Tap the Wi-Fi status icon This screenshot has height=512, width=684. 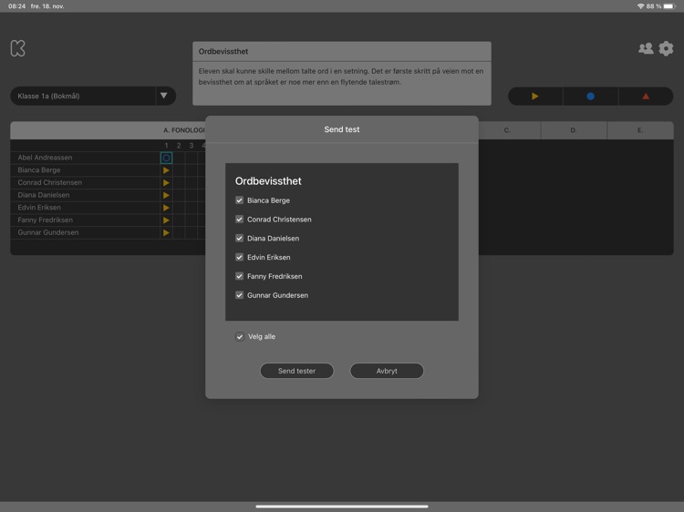coord(640,6)
